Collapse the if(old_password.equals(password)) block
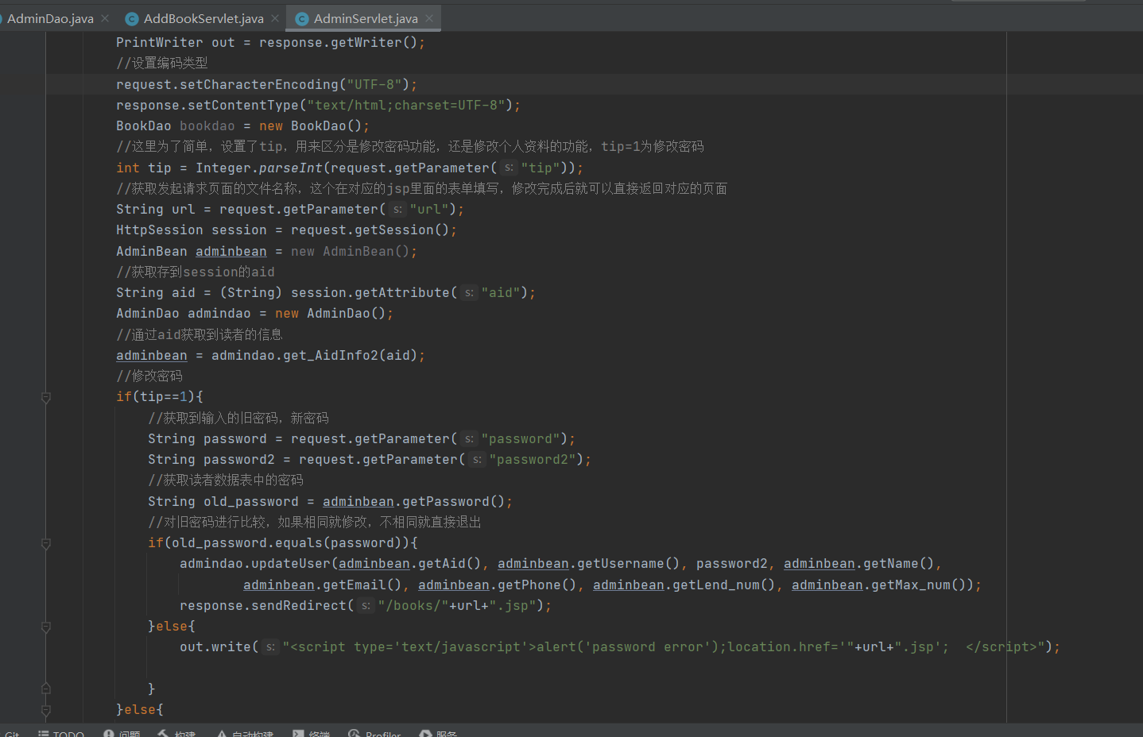The width and height of the screenshot is (1143, 737). (46, 543)
